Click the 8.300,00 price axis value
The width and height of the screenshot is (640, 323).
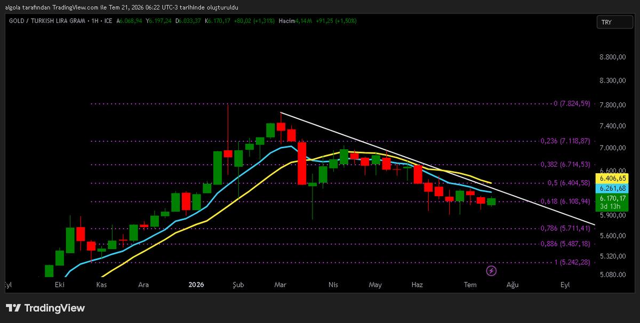(612, 80)
